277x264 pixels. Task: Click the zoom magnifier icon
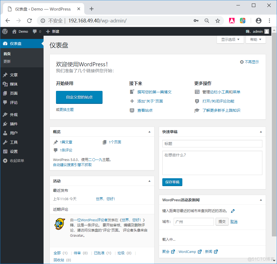click(x=207, y=21)
